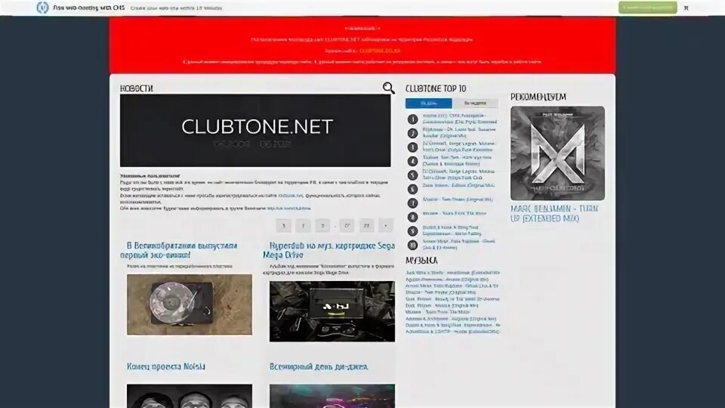Click the uCoz logo icon in top bar
Image resolution: width=725 pixels, height=408 pixels.
[42, 8]
